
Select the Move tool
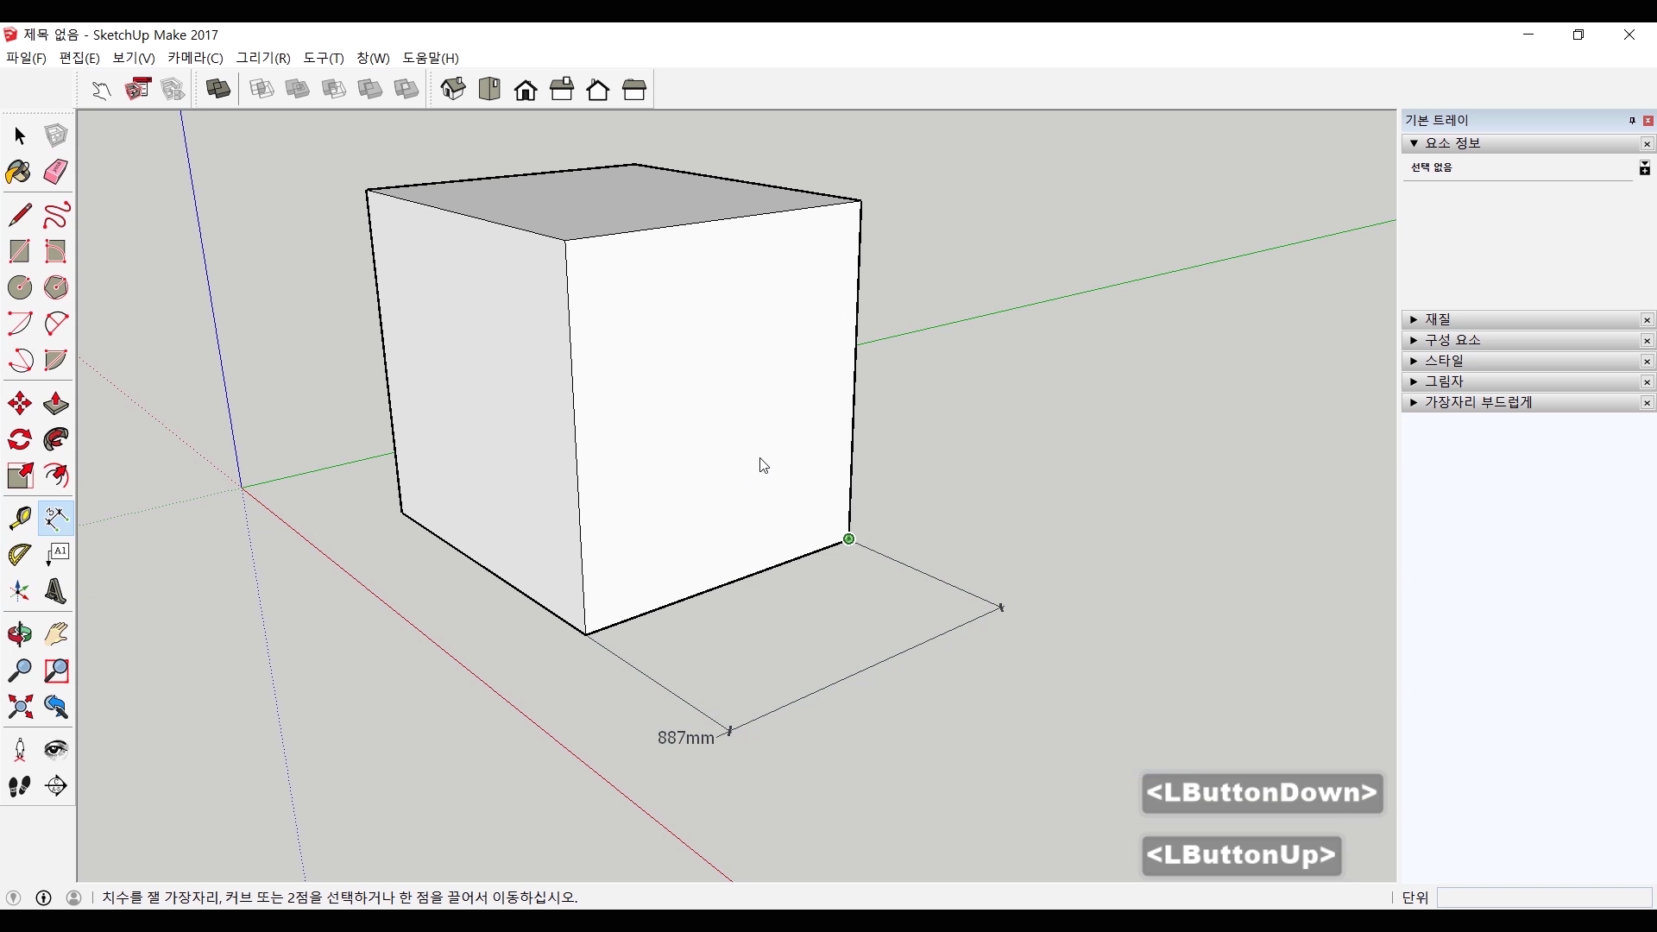tap(19, 403)
